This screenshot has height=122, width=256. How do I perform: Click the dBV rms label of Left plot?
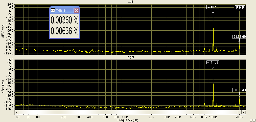tap(3, 31)
